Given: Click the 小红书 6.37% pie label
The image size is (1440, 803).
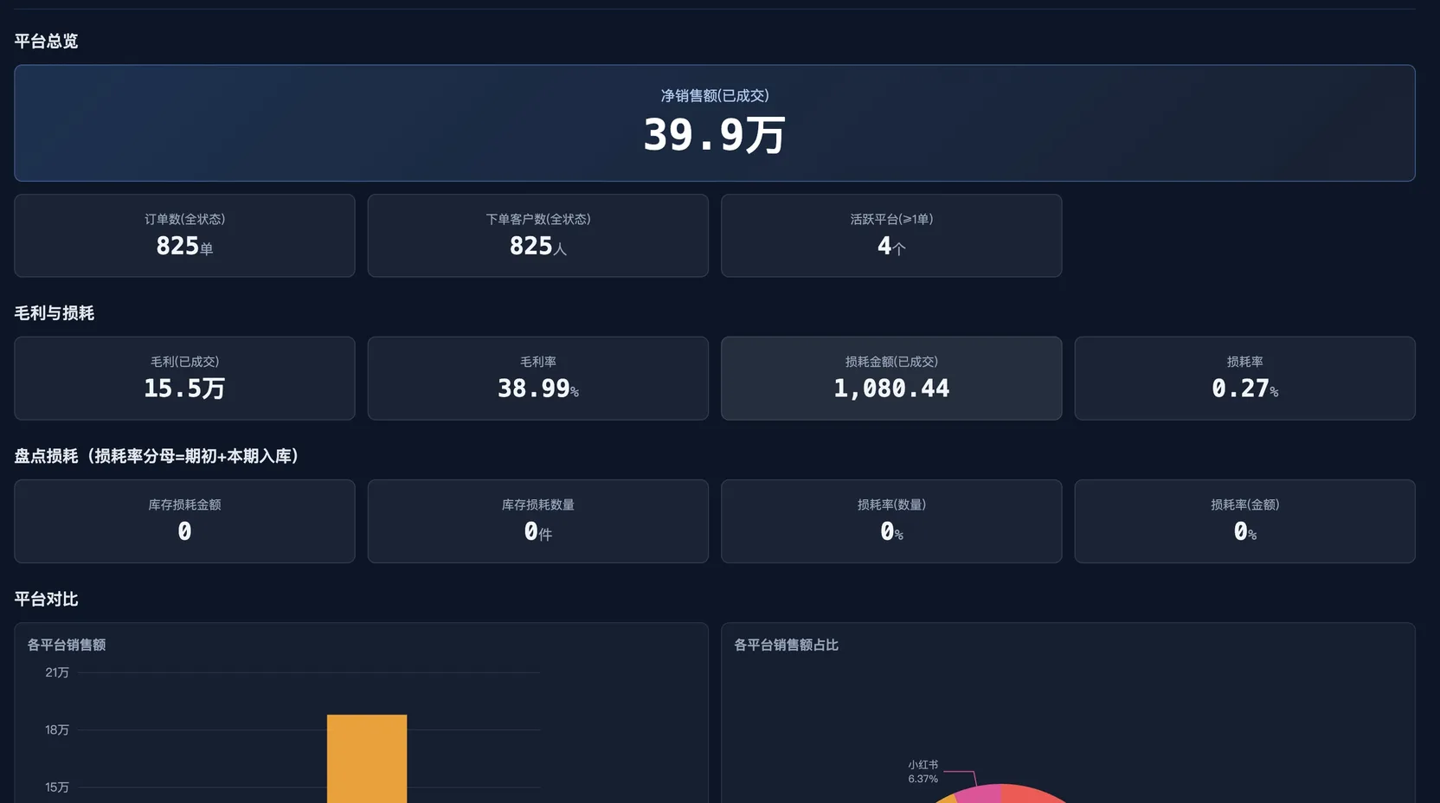Looking at the screenshot, I should pyautogui.click(x=922, y=772).
